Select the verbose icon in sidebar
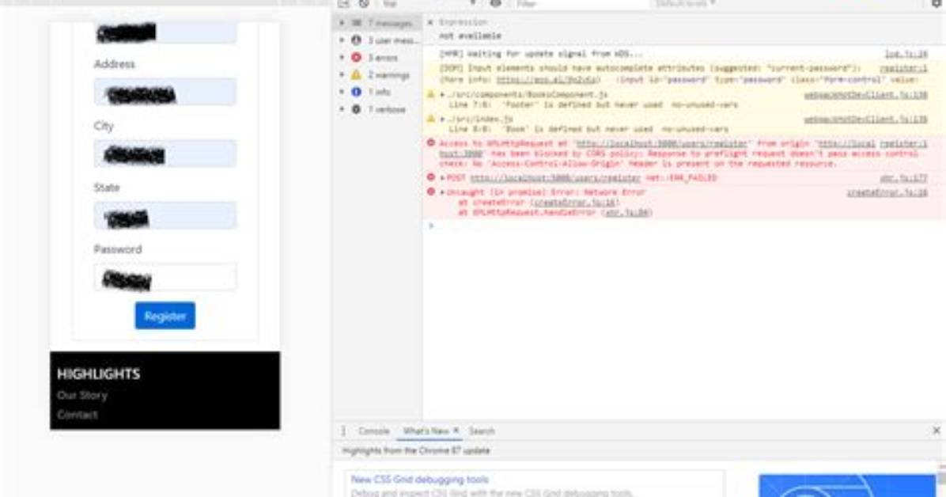Image resolution: width=946 pixels, height=497 pixels. pyautogui.click(x=357, y=109)
